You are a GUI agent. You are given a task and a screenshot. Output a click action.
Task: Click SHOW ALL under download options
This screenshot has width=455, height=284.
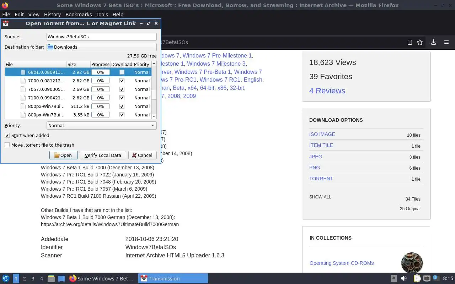(320, 197)
